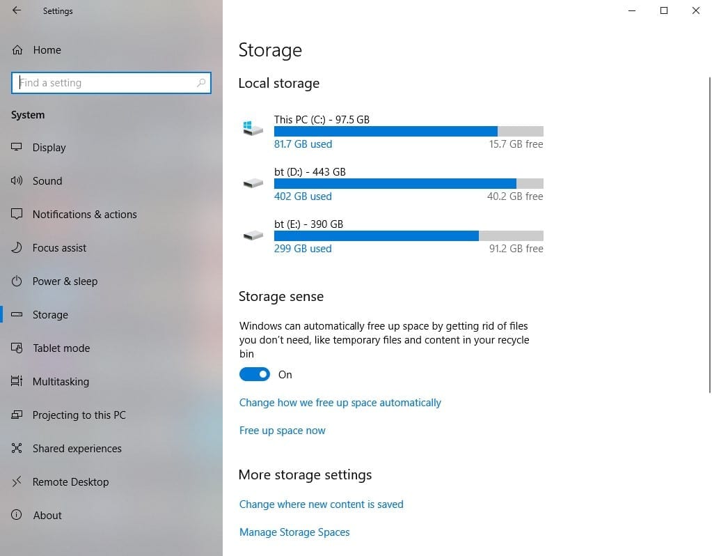The height and width of the screenshot is (556, 712).
Task: Open '402 GB used' details for D:
Action: tap(303, 196)
